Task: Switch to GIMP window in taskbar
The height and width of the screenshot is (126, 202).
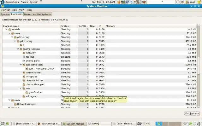Action: [99, 124]
